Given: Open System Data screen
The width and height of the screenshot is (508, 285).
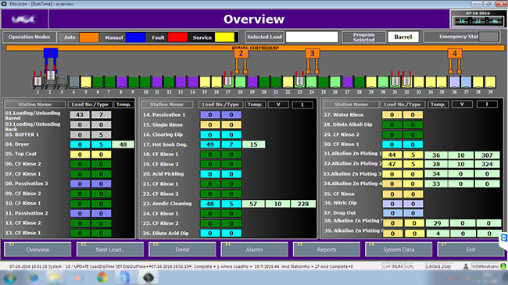Looking at the screenshot, I should (399, 249).
